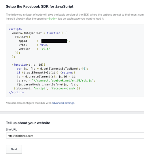144x155 pixels.
Task: Click the appId property name
Action: (23, 41)
